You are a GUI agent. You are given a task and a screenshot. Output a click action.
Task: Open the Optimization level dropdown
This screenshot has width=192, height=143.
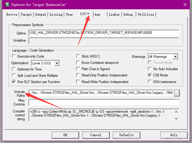click(57, 63)
